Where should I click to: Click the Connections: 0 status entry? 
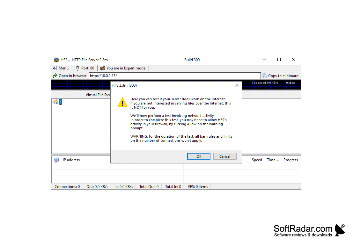click(67, 187)
